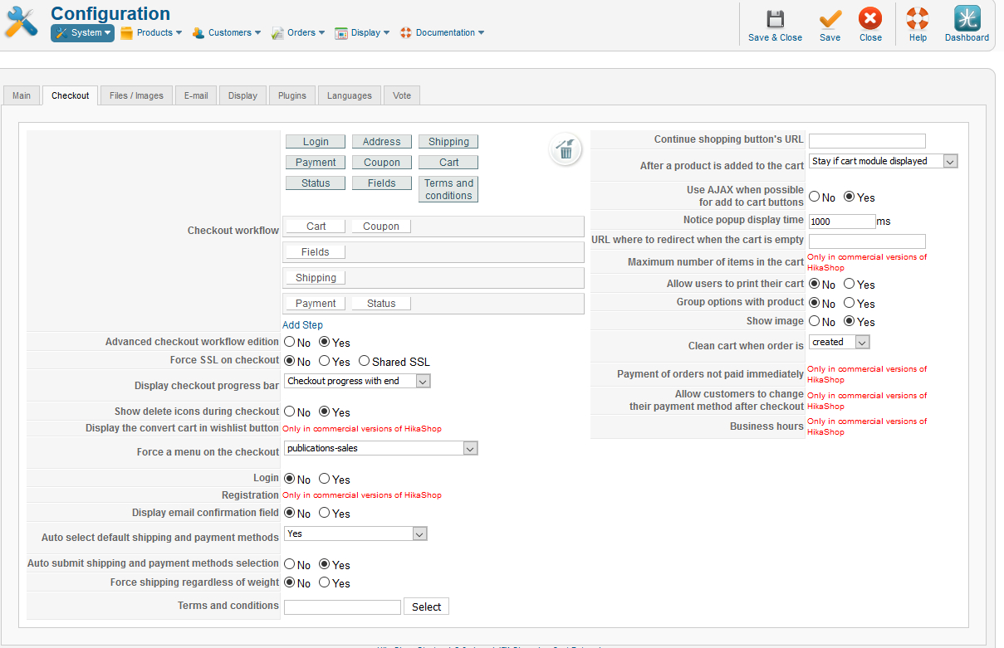The width and height of the screenshot is (1004, 648).
Task: Click the Coupon block in the first workflow step
Action: [x=381, y=227]
